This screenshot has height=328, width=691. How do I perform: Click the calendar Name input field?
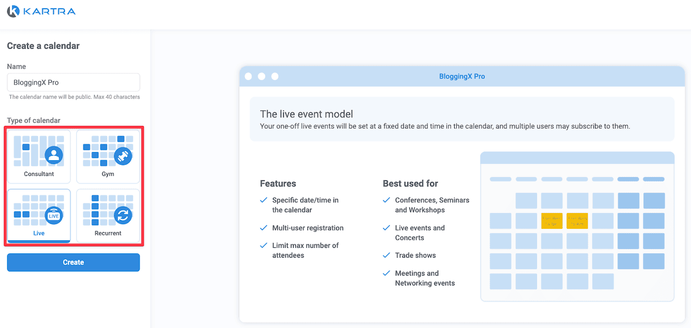point(73,82)
